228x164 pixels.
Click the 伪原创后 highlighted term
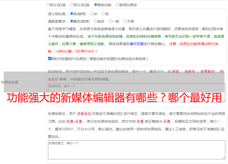click(84, 114)
